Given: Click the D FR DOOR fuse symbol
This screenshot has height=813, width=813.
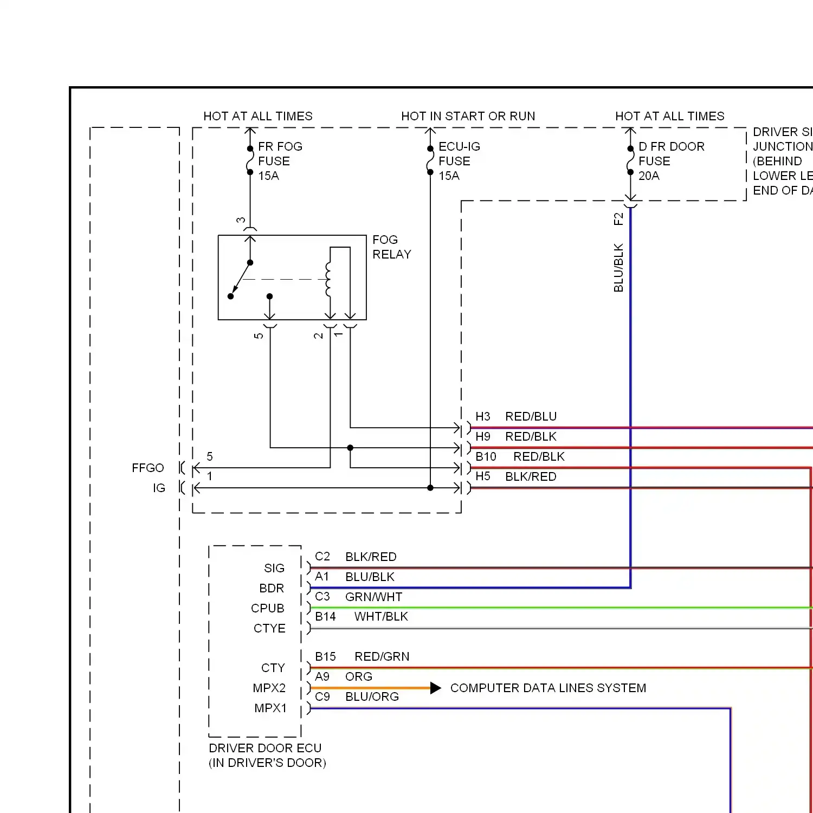Looking at the screenshot, I should (630, 160).
